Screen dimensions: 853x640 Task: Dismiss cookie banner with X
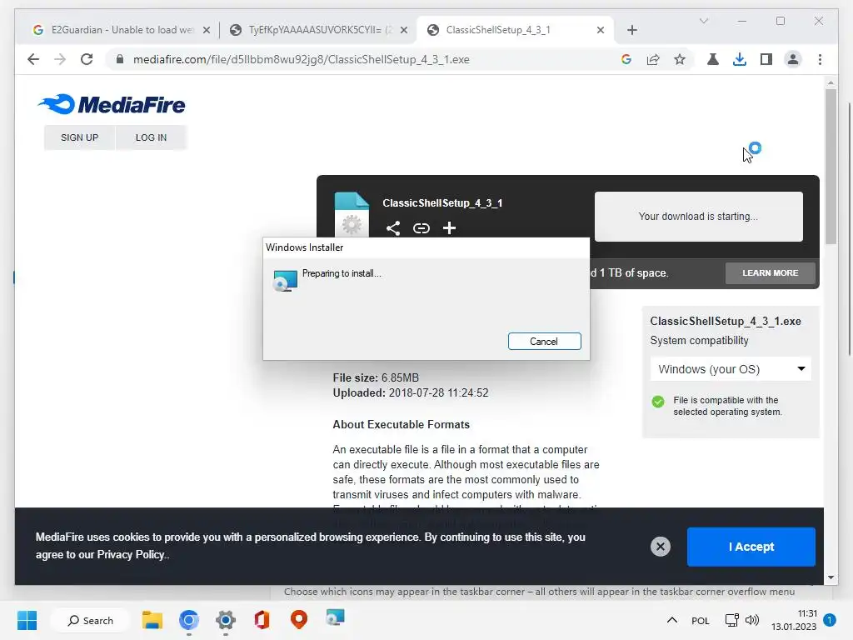click(x=661, y=547)
